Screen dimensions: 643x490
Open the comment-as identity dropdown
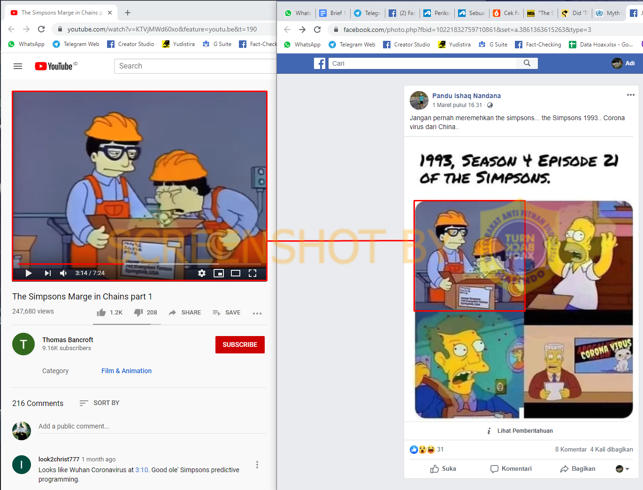click(622, 469)
